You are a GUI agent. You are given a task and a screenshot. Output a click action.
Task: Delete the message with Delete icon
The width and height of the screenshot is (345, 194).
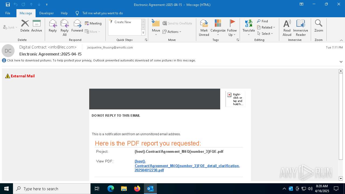click(25, 26)
